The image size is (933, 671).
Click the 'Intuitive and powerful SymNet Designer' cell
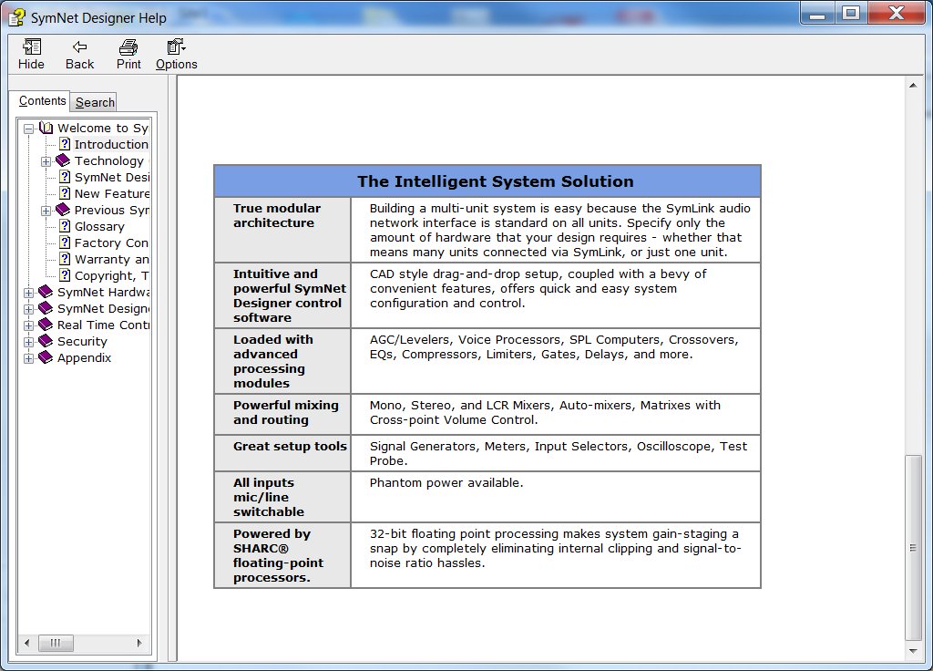282,295
